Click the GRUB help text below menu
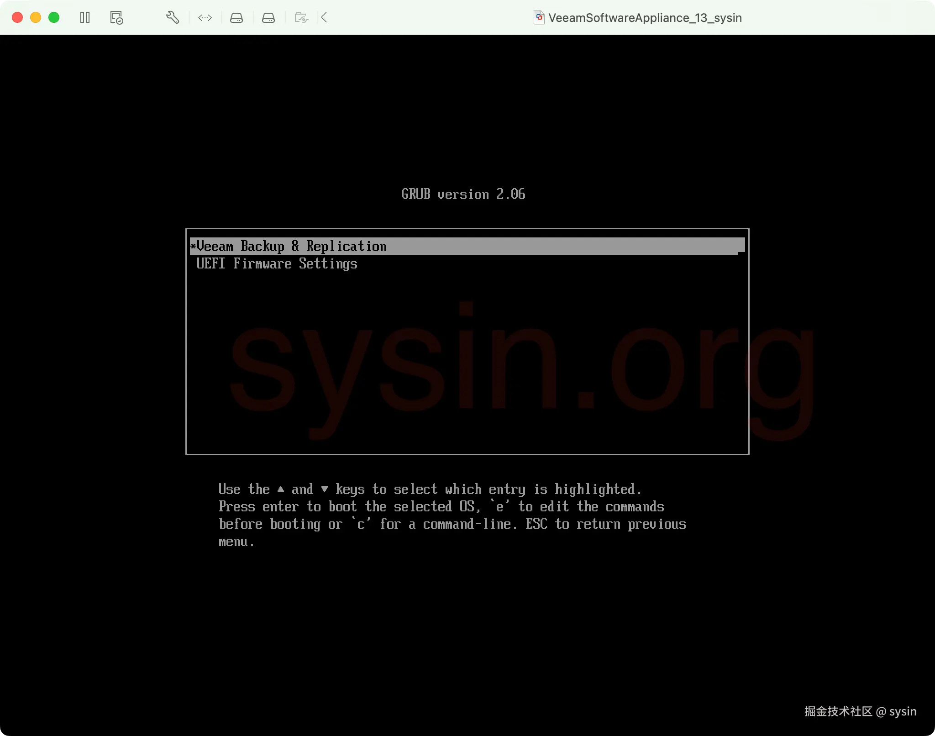 [452, 515]
